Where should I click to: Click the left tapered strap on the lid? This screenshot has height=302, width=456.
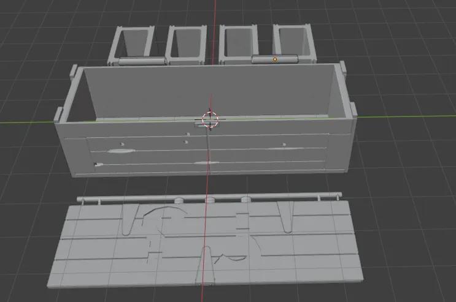pyautogui.click(x=128, y=219)
